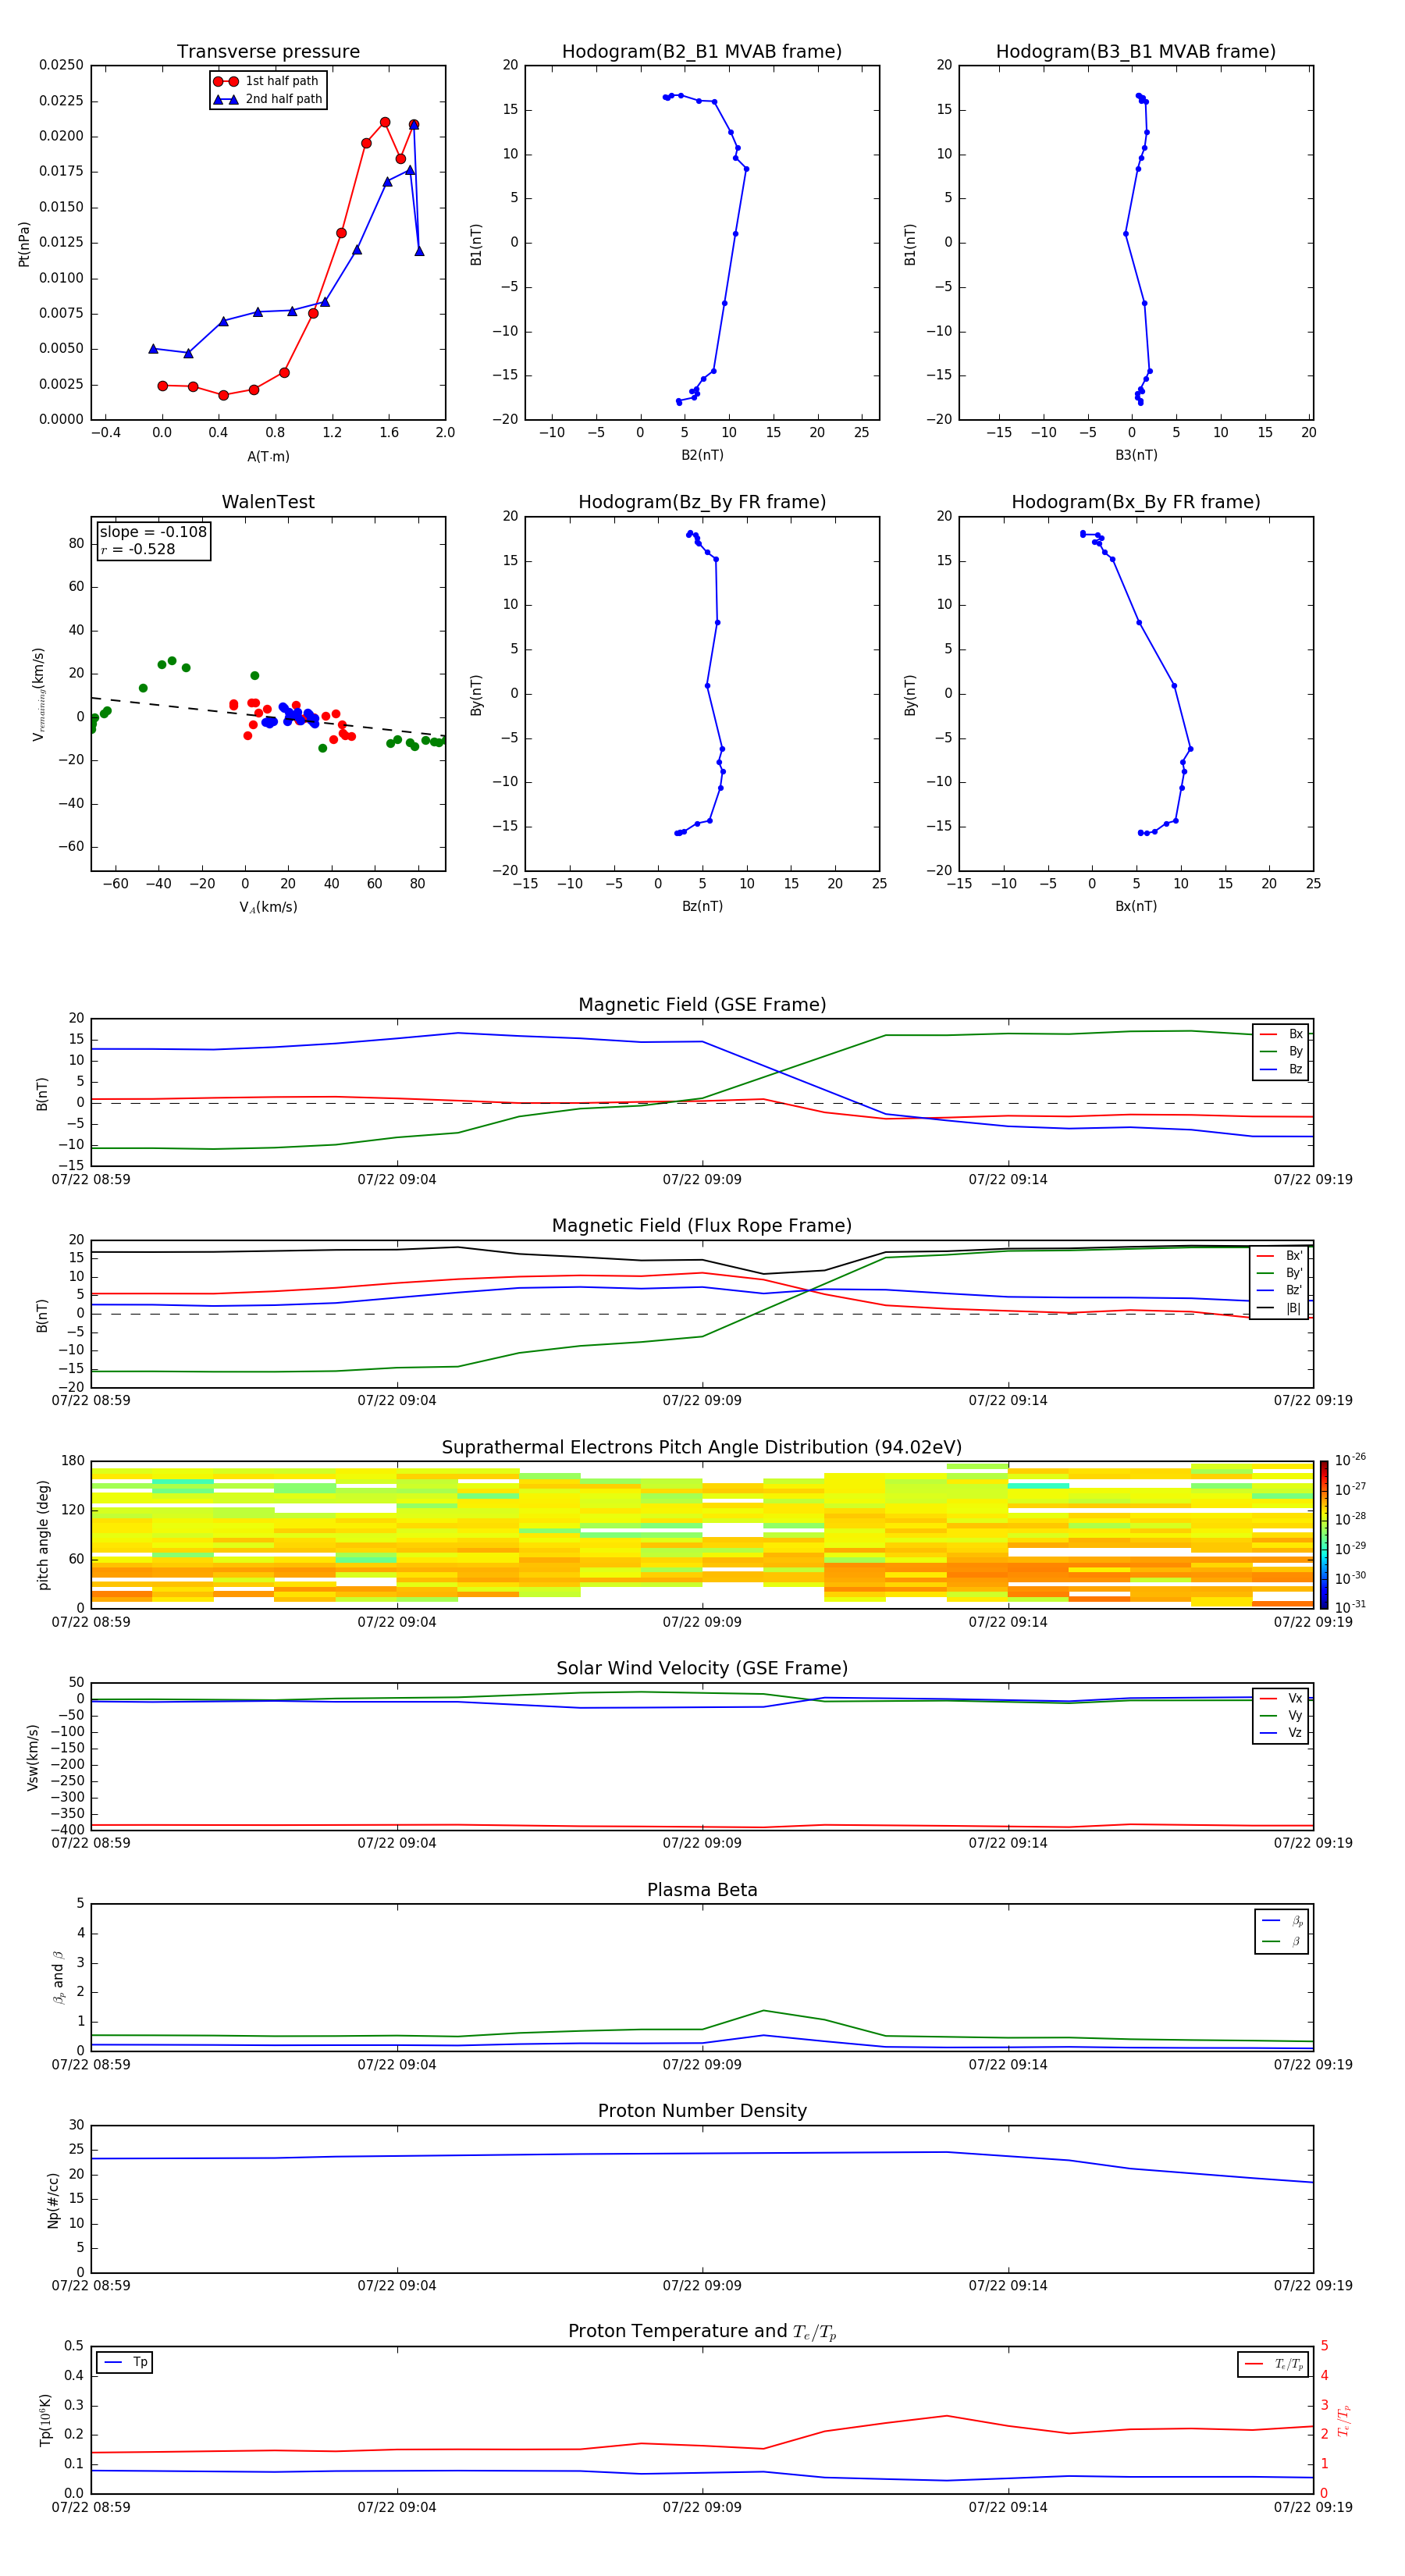1405x2576 pixels.
Task: Click the Vx legend entry in velocity panel
Action: (x=1281, y=1699)
